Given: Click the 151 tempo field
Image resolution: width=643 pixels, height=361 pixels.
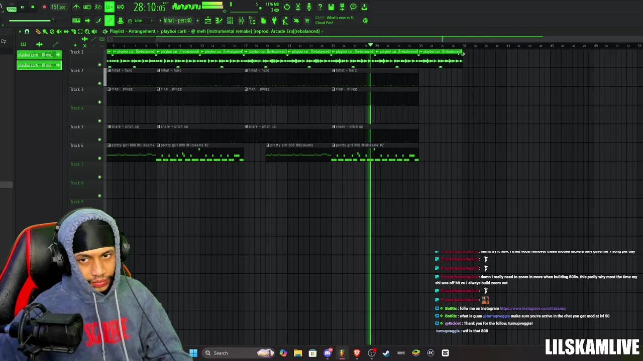Looking at the screenshot, I should coord(58,7).
